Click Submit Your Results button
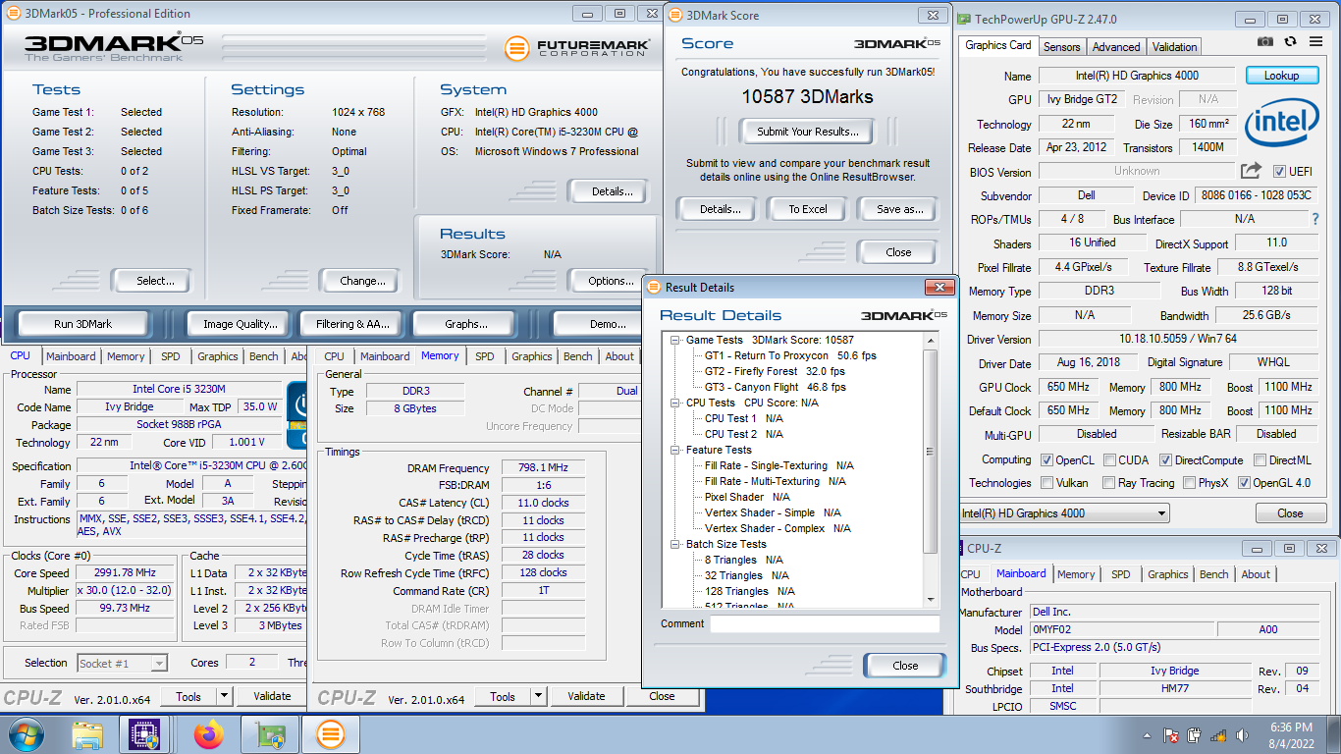This screenshot has width=1341, height=754. [x=807, y=132]
